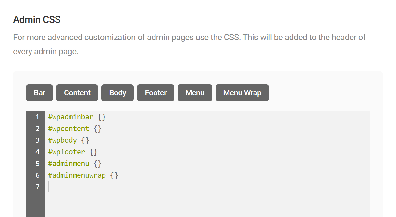The height and width of the screenshot is (217, 396).
Task: Click the braces after #adminmenu
Action: click(x=98, y=163)
